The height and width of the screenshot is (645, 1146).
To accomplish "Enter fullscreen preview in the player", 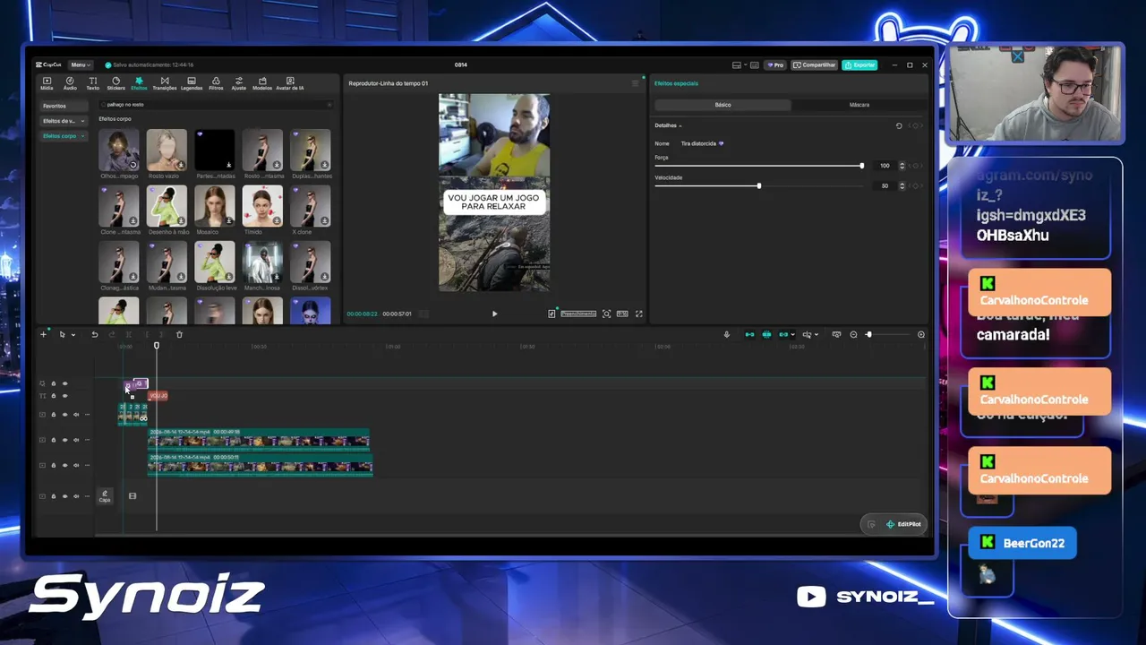I will [638, 314].
